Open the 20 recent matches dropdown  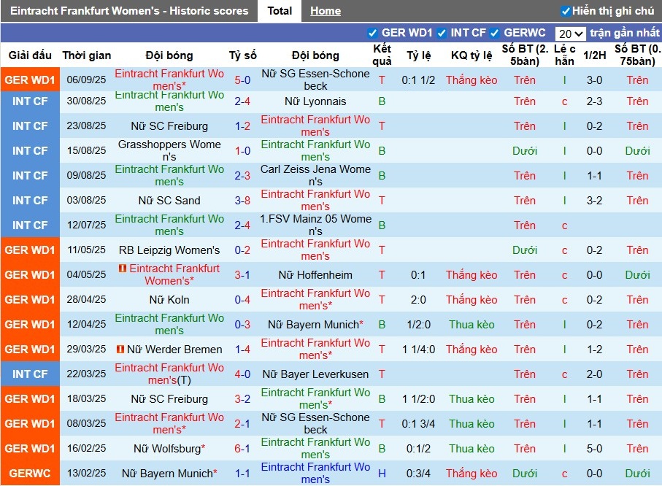tap(570, 34)
